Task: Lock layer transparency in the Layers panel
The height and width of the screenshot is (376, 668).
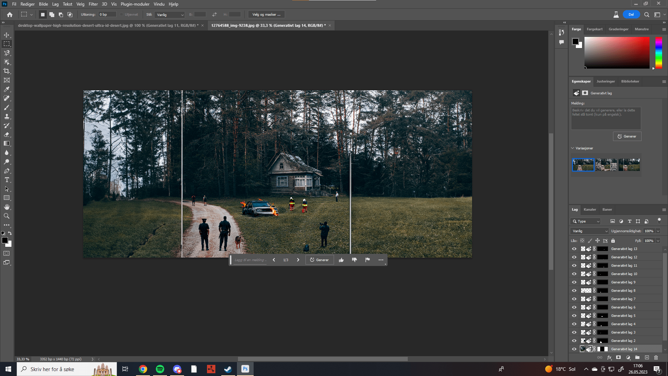Action: click(x=582, y=241)
